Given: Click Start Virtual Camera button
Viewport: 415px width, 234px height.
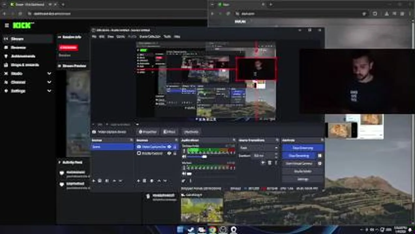Looking at the screenshot, I should point(299,163).
